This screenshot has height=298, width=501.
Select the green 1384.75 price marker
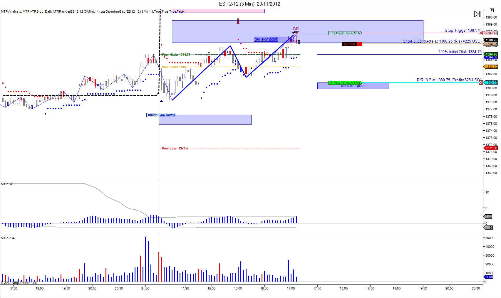coord(491,54)
